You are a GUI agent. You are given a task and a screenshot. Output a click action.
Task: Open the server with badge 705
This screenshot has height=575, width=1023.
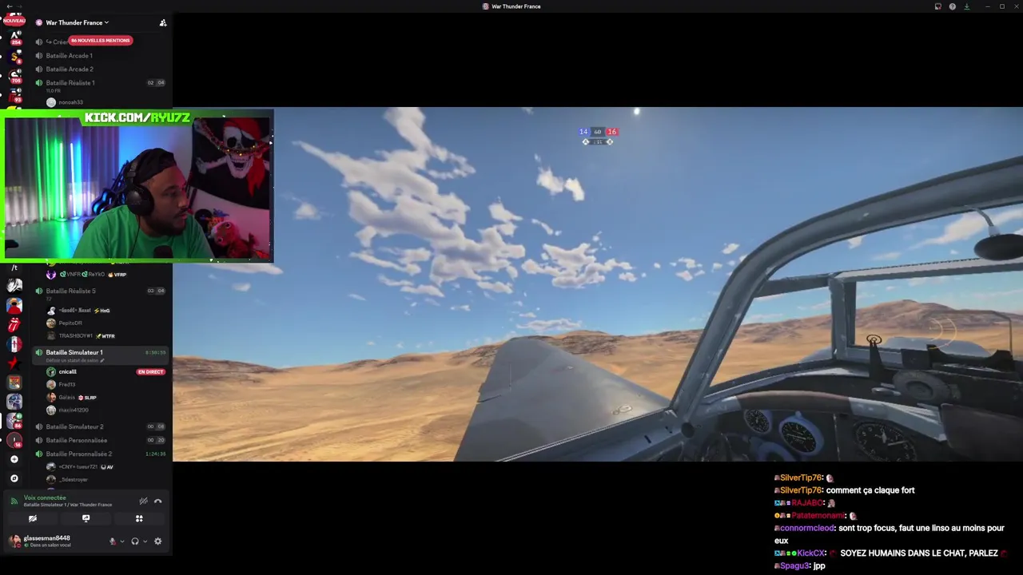[14, 75]
